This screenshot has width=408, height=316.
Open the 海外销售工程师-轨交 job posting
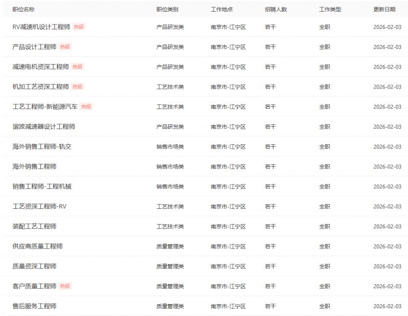click(x=42, y=146)
